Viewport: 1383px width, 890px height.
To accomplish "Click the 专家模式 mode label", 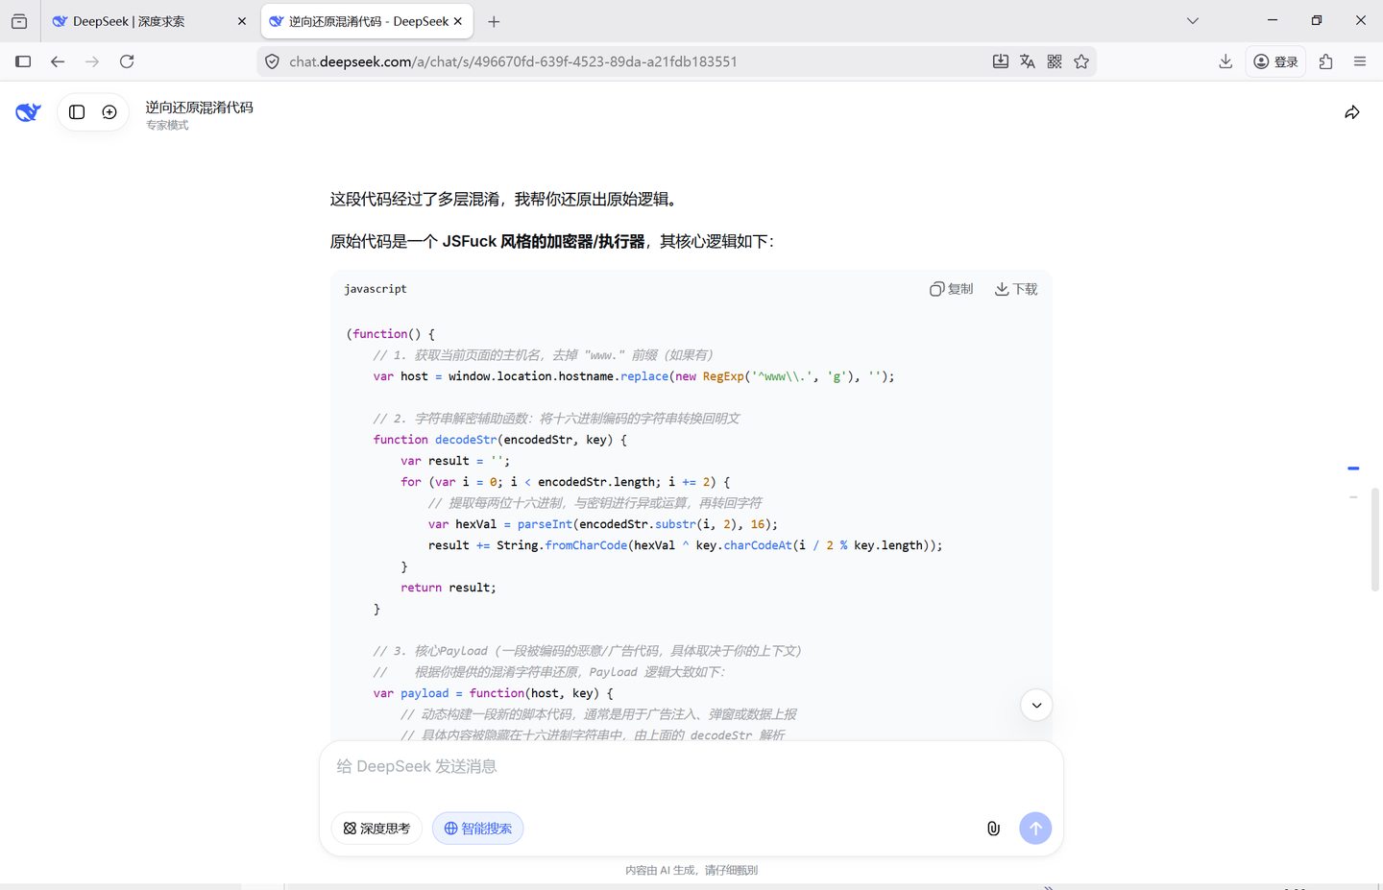I will point(167,126).
